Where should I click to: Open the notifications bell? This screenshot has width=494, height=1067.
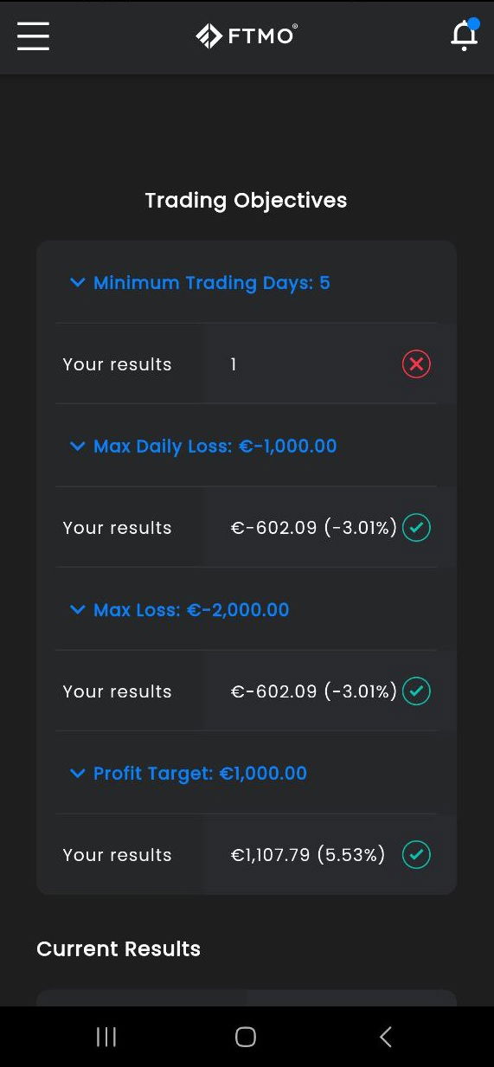(465, 35)
